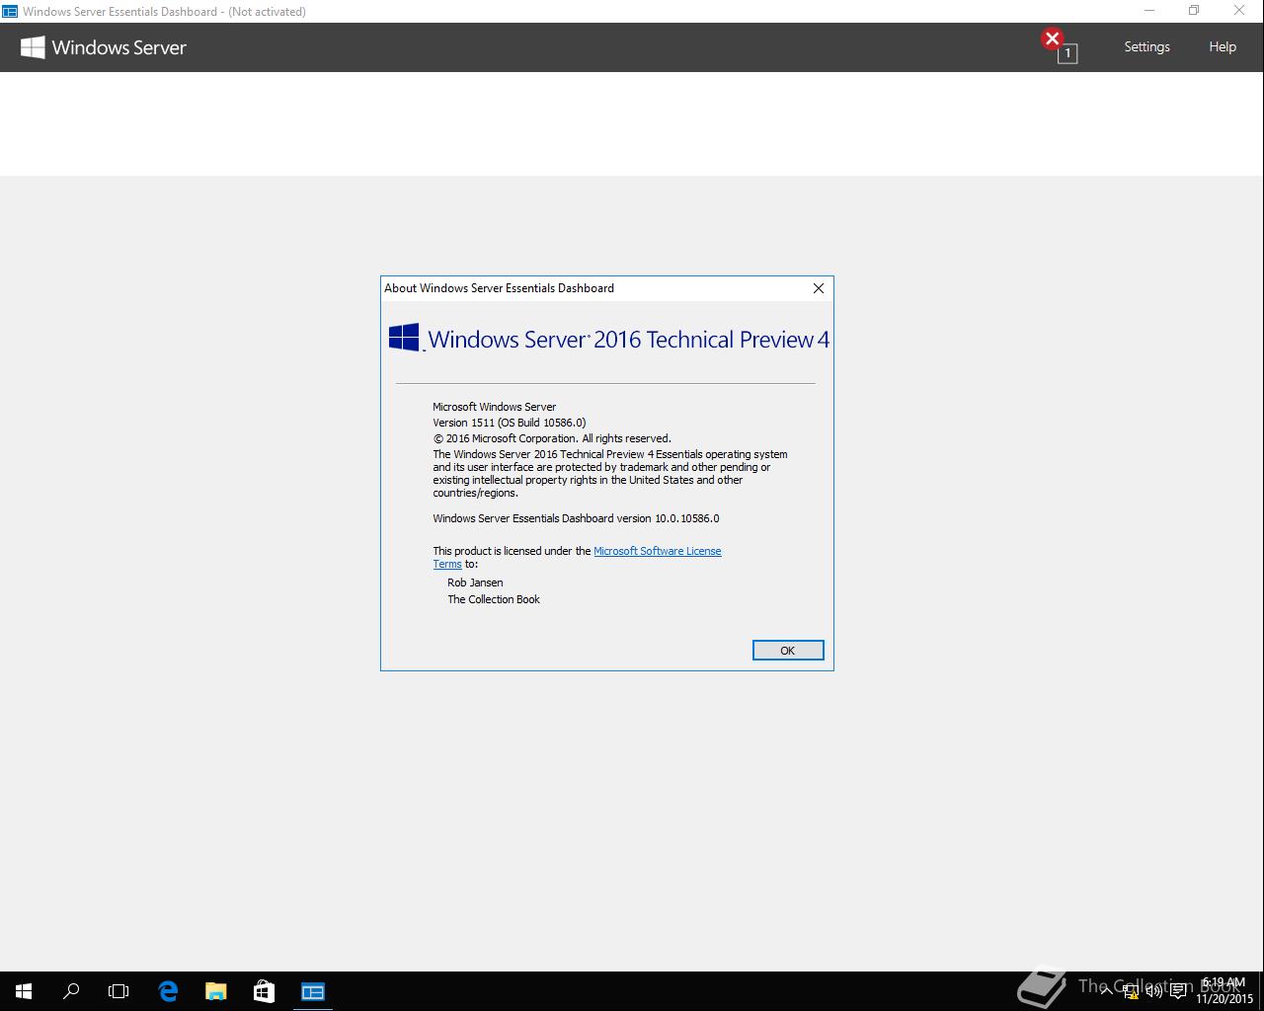1264x1011 pixels.
Task: Restore down the Dashboard window
Action: tap(1194, 11)
